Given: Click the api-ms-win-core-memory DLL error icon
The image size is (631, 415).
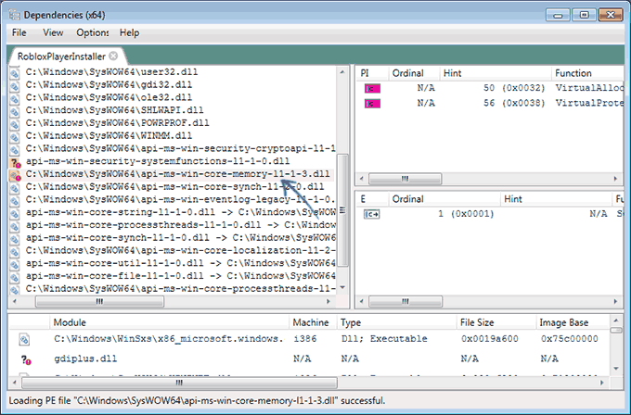Looking at the screenshot, I should 16,174.
